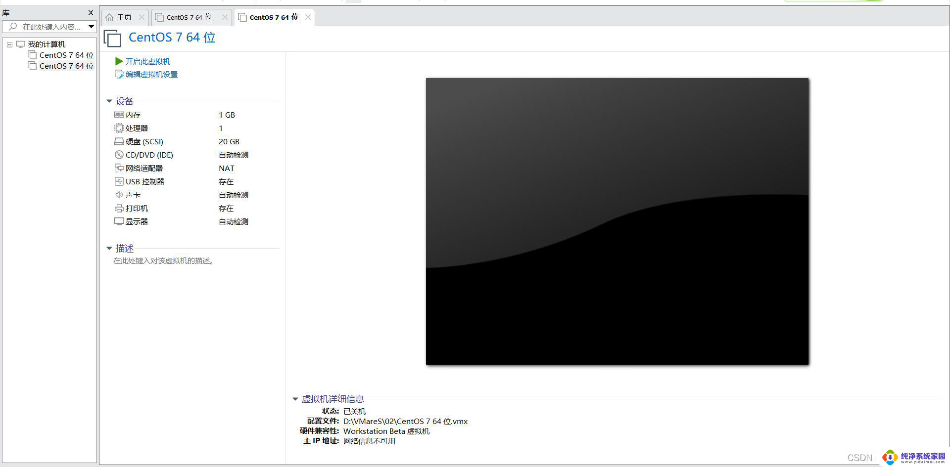
Task: Close the first CentOS 7 64 位 tab
Action: click(x=225, y=17)
